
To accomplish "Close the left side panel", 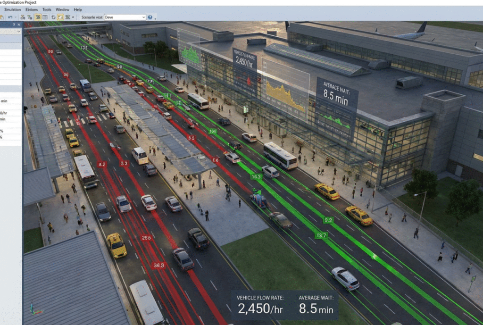I will tap(19, 25).
